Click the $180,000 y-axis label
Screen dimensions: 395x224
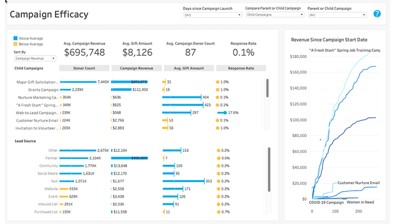(x=298, y=56)
